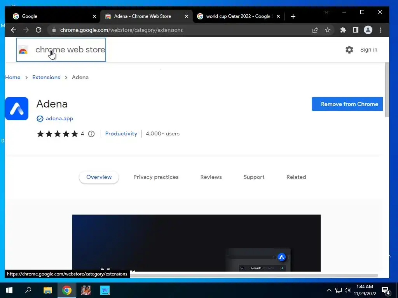
Task: Open adena.app publisher link
Action: (x=59, y=119)
